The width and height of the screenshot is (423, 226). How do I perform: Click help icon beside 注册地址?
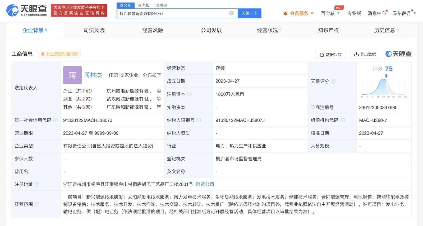pyautogui.click(x=37, y=184)
